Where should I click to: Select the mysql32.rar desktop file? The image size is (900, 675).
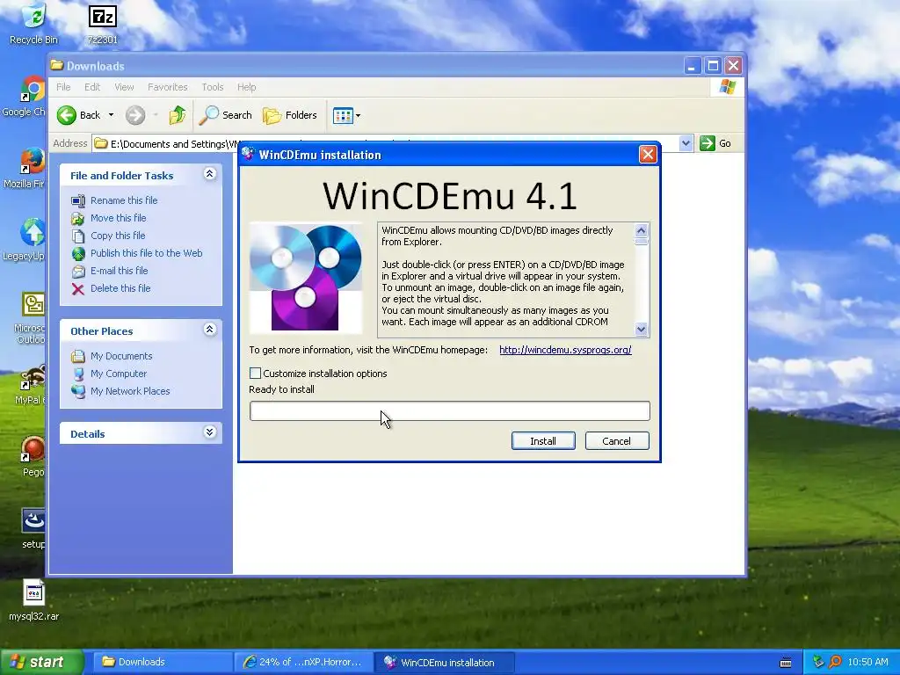pos(34,600)
